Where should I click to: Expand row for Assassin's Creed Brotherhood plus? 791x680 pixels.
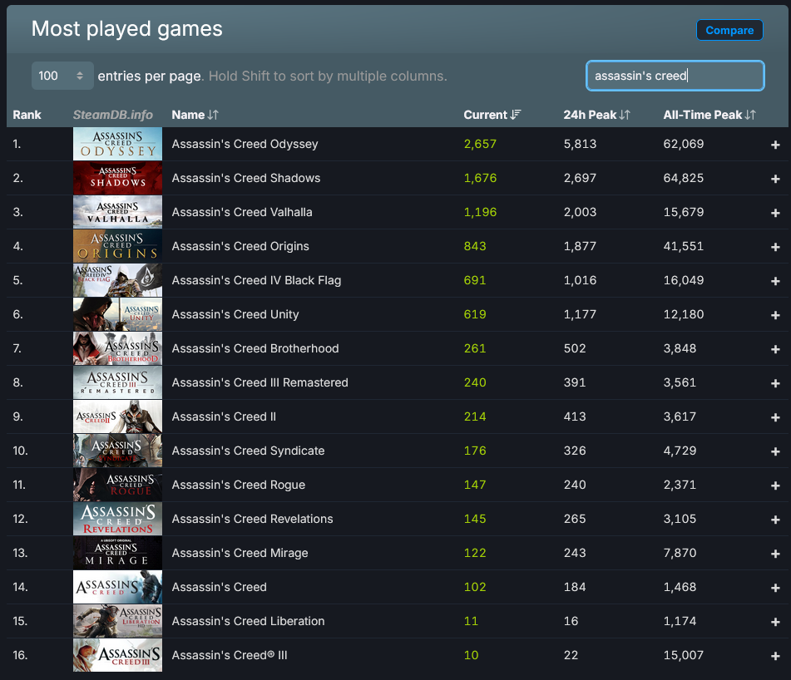(x=775, y=349)
